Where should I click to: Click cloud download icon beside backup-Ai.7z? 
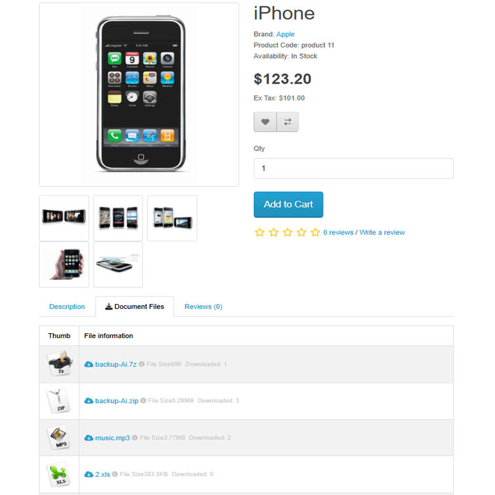(x=89, y=365)
